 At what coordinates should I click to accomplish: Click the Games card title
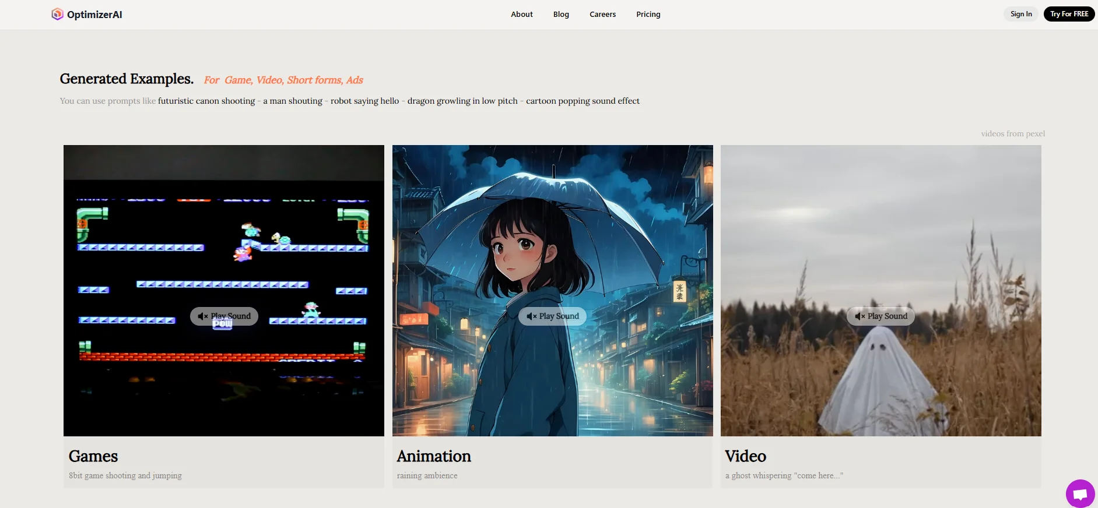93,456
